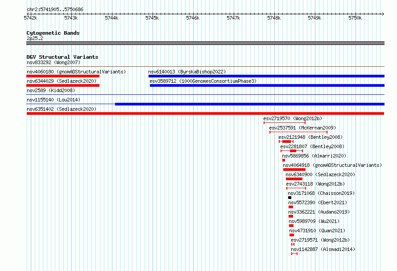Click the nsv6344029 red variant bar
Viewport: 397px width, 271px height.
coord(63,85)
